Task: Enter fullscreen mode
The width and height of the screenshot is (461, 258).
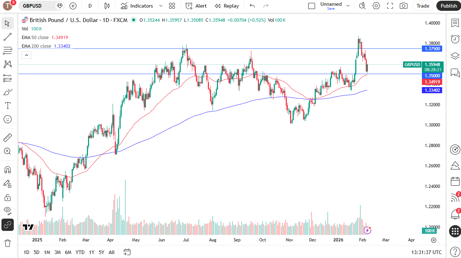Action: click(x=390, y=6)
